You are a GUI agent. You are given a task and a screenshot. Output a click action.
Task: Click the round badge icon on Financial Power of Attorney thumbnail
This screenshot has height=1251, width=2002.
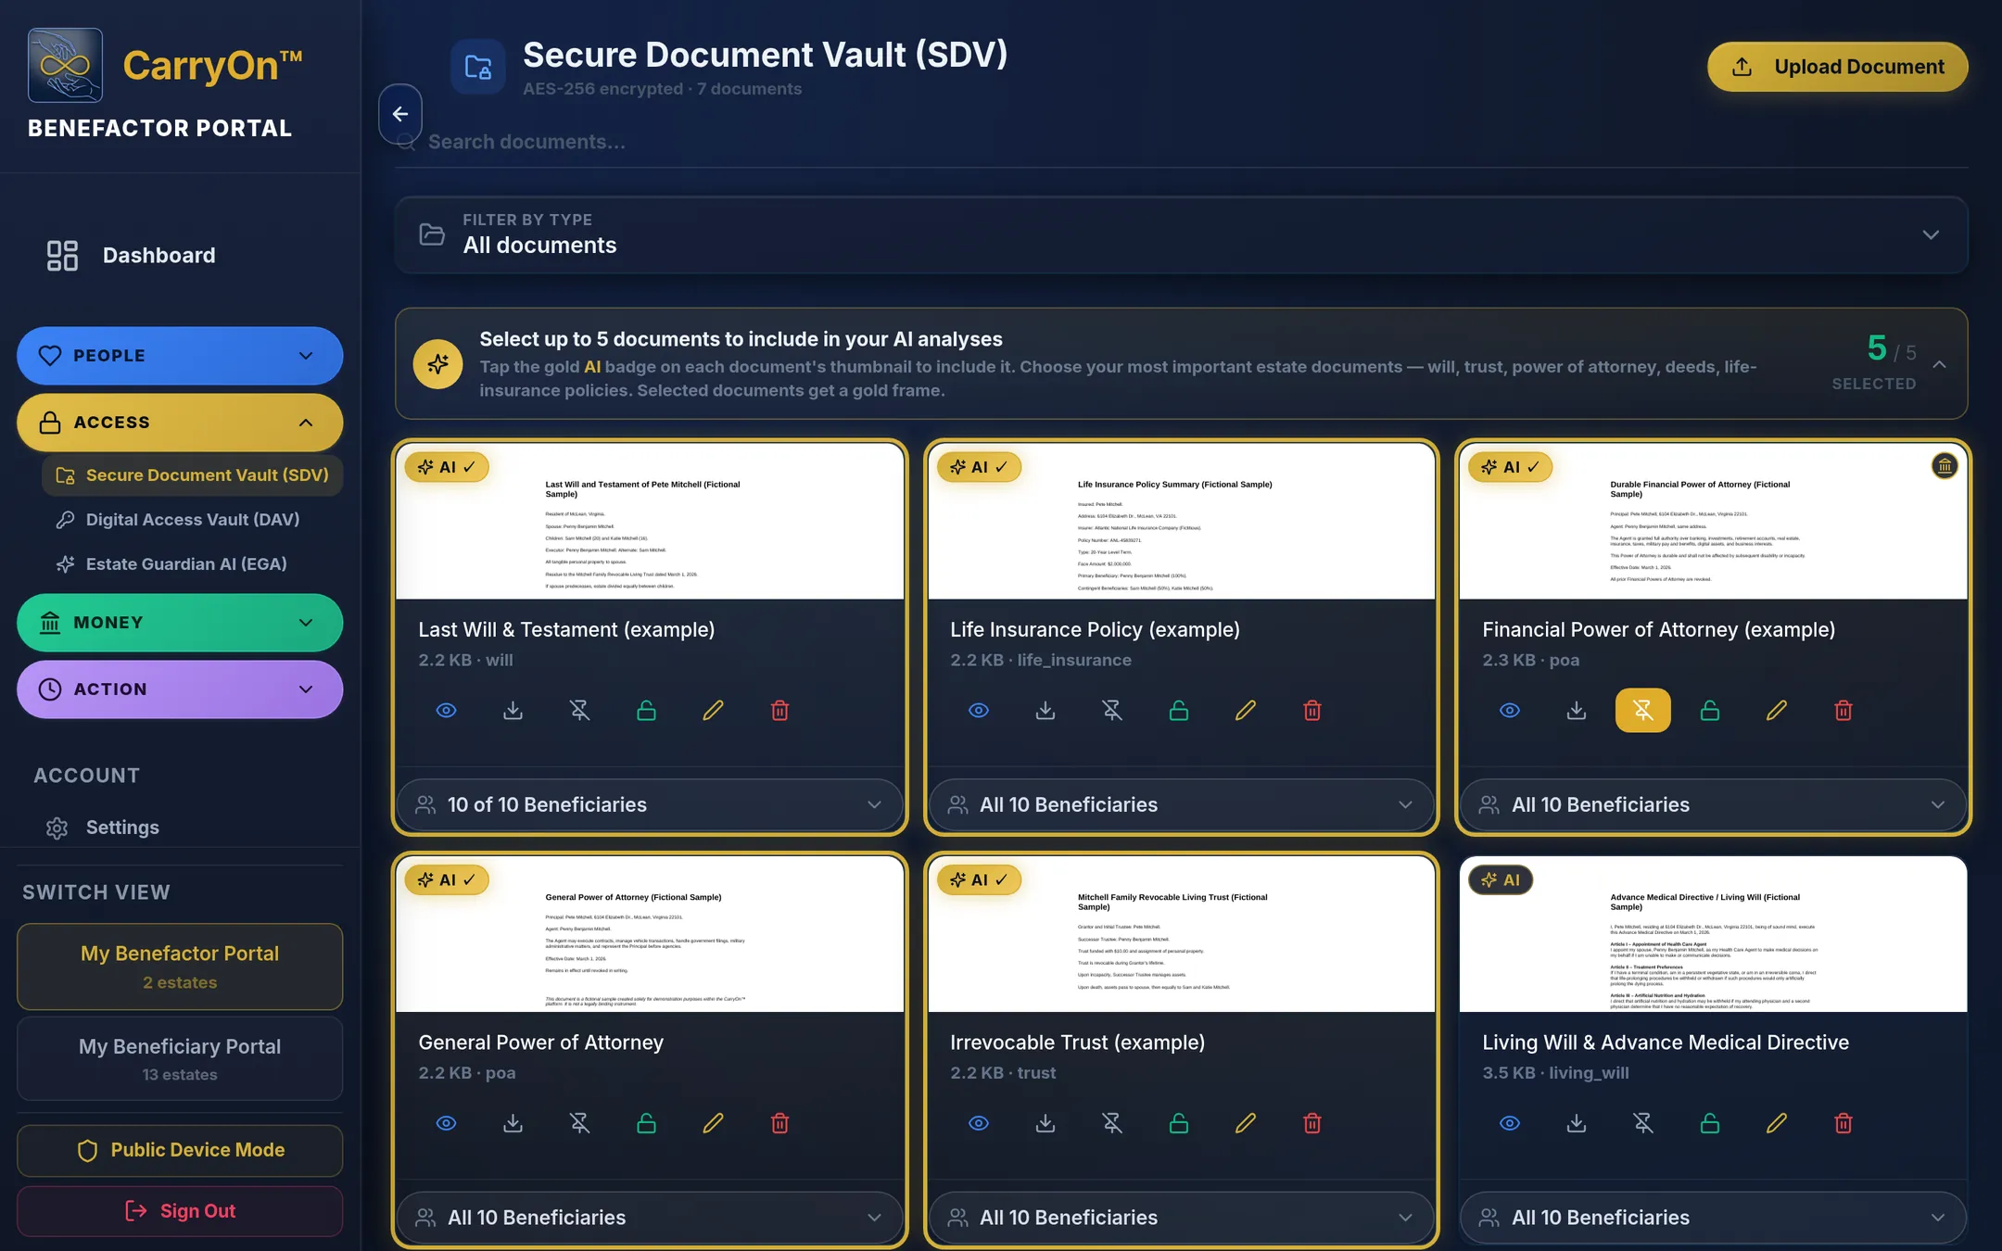1944,466
